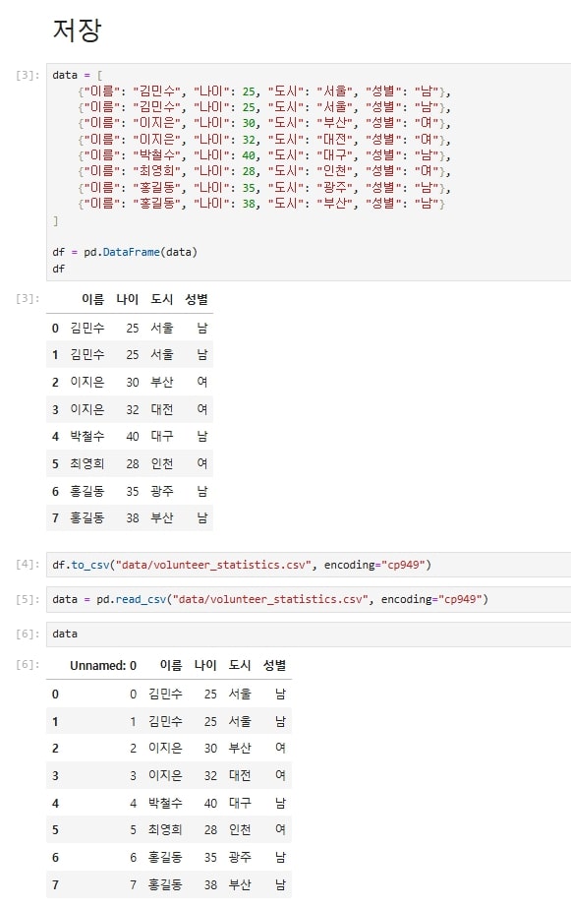This screenshot has width=571, height=907.
Task: Click "data/volunteer_statistics.csv" string in the read_csv line
Action: coord(270,599)
